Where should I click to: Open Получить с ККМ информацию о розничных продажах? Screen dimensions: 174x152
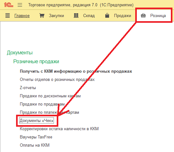point(76,71)
